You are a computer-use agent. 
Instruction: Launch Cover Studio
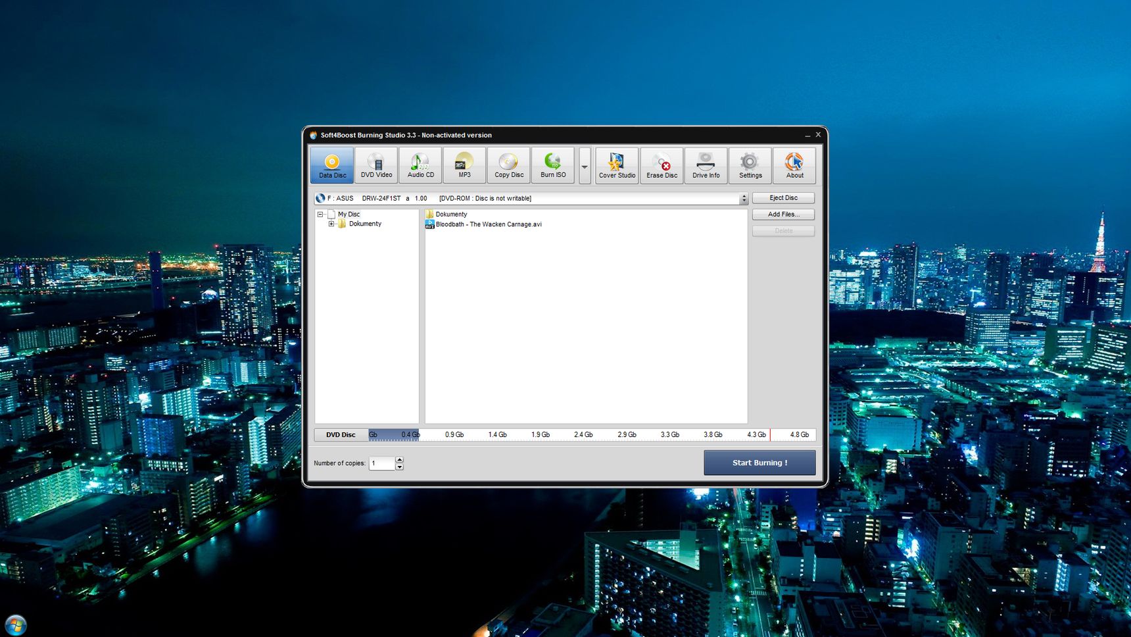coord(617,165)
